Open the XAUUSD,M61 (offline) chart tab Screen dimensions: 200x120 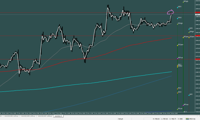click(45, 116)
